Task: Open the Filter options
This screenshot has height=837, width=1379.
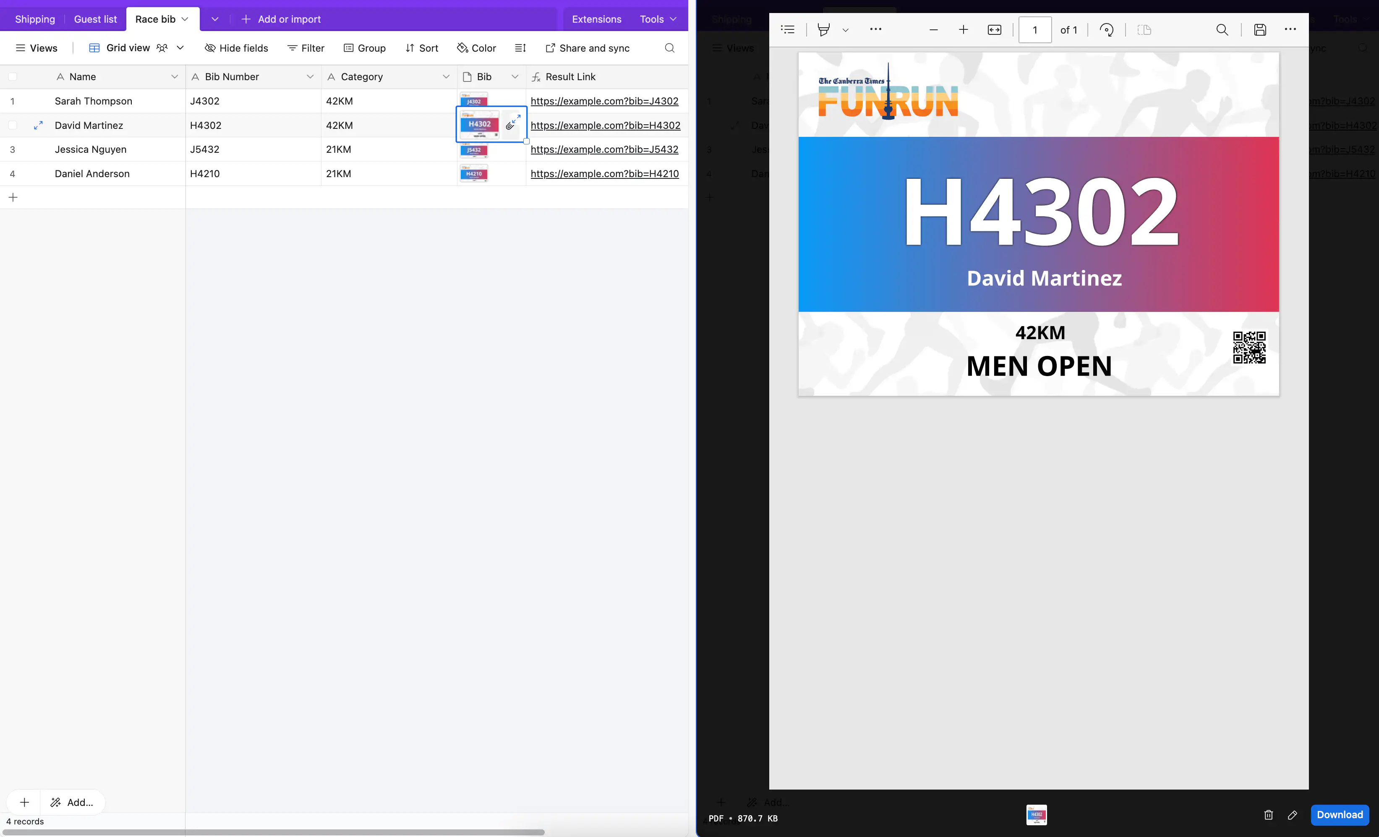Action: click(306, 48)
